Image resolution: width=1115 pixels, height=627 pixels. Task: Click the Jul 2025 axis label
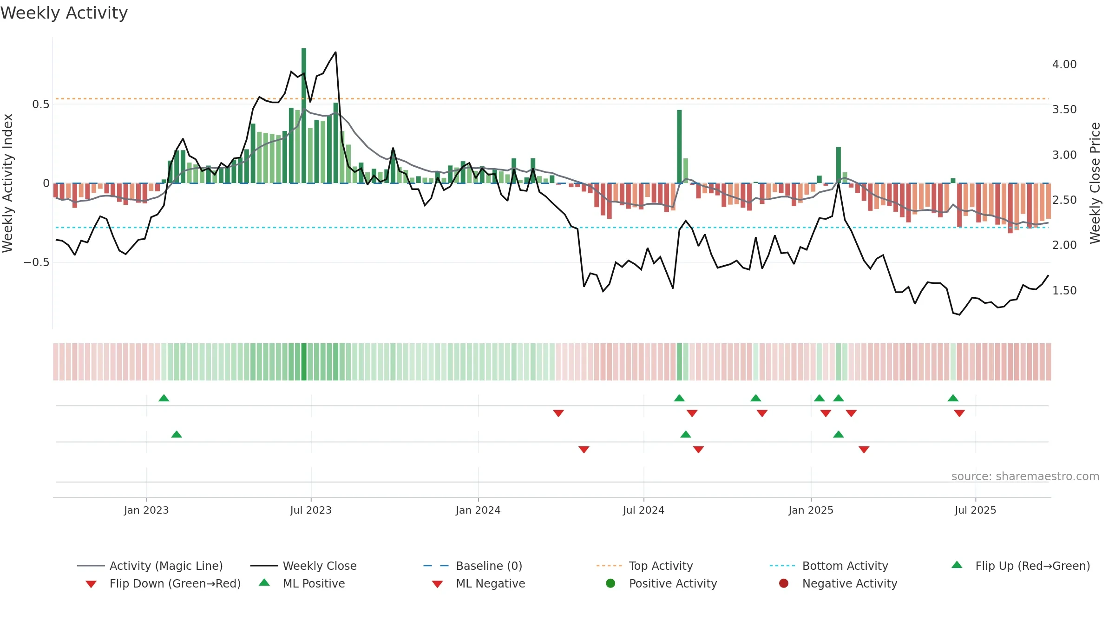click(x=976, y=510)
